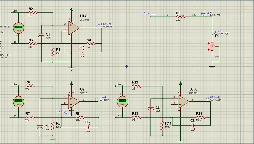Select the U1:A LTC1051 op-amp symbol
This screenshot has width=254, height=144.
(x=72, y=27)
